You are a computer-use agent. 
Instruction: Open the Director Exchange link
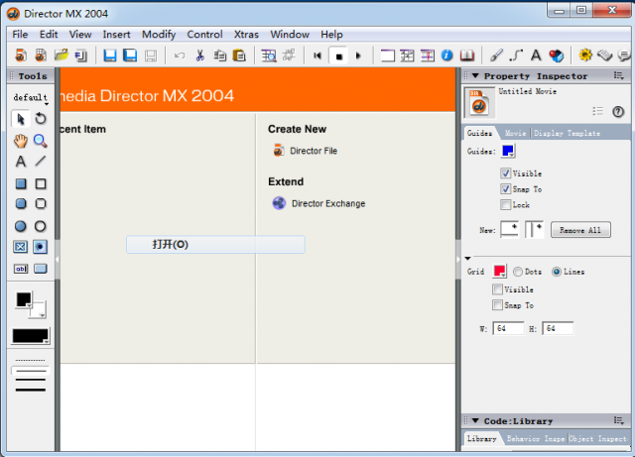(x=318, y=203)
